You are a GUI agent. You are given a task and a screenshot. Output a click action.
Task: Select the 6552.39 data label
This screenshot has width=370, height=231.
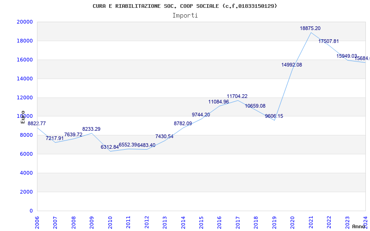click(x=128, y=145)
